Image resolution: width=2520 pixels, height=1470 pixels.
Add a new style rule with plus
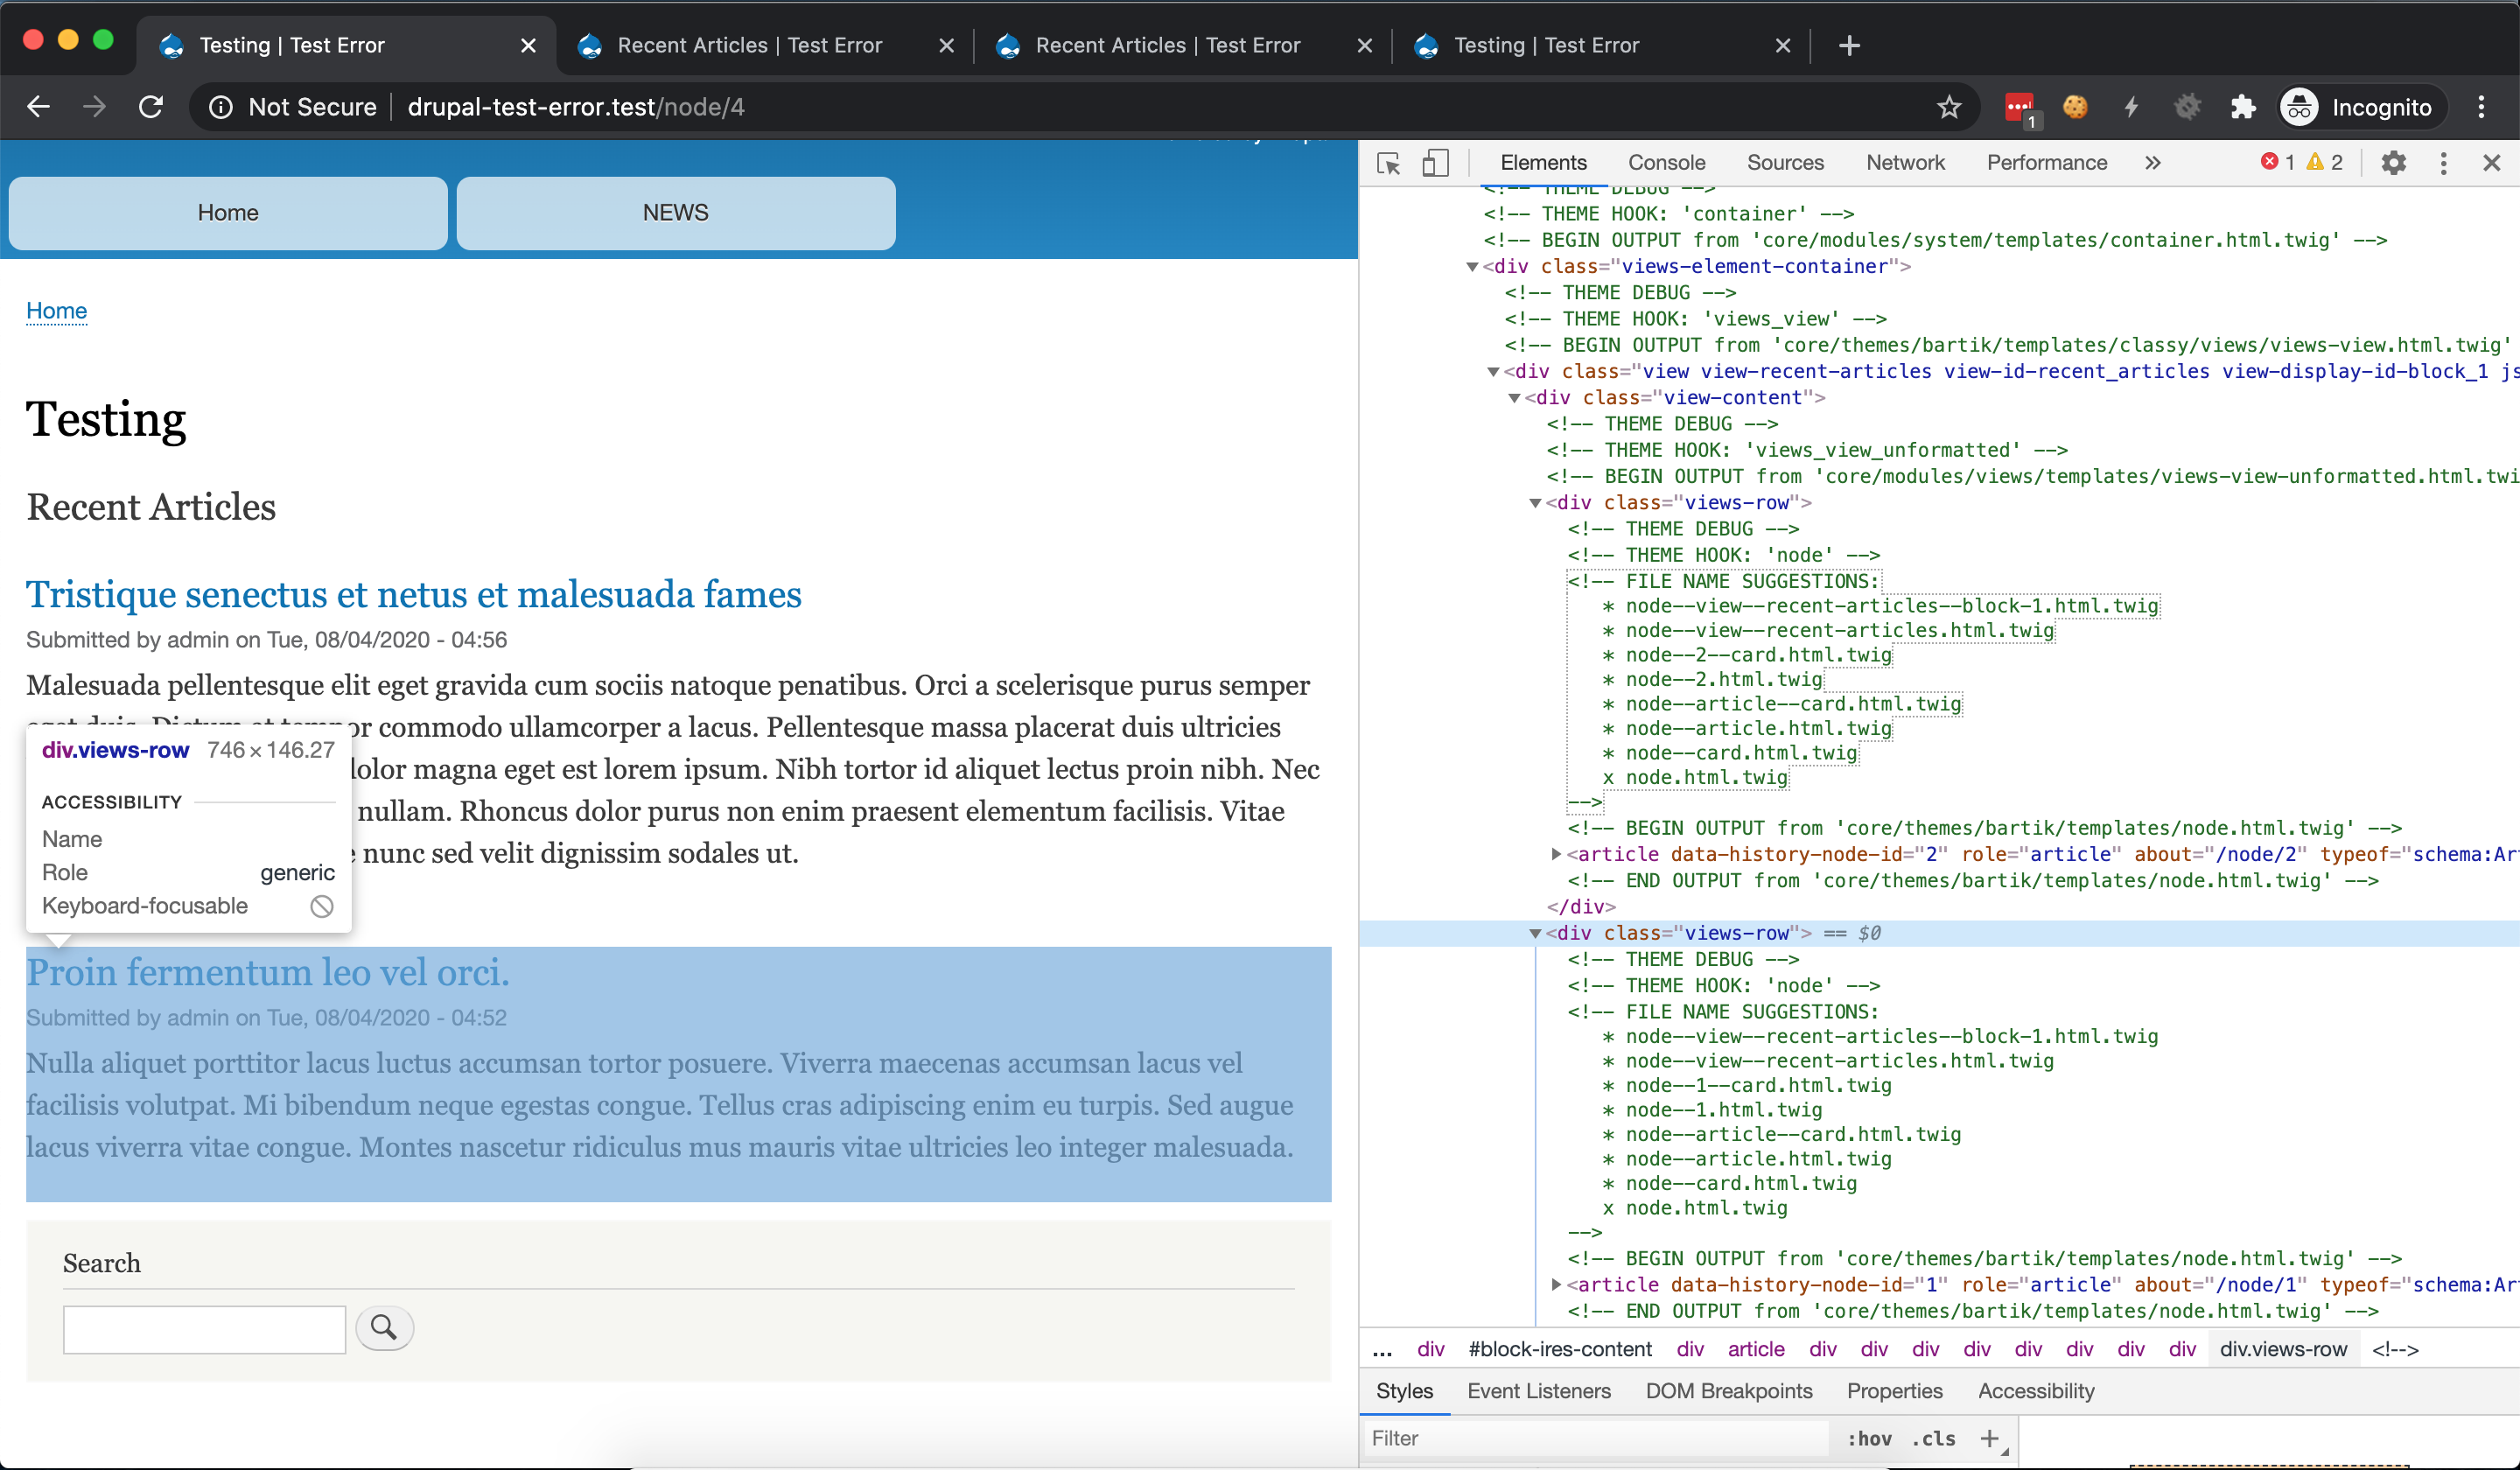(x=1989, y=1438)
